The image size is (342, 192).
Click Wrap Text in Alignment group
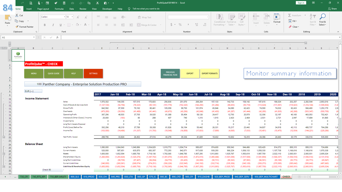coord(145,17)
